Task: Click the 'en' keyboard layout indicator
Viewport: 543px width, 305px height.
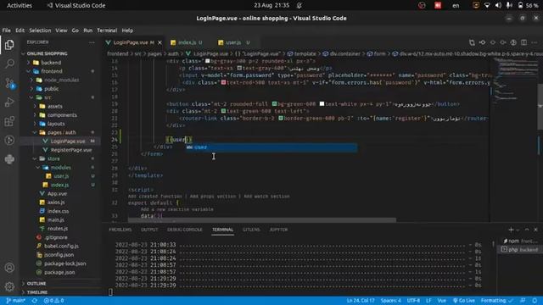Action: (456, 6)
